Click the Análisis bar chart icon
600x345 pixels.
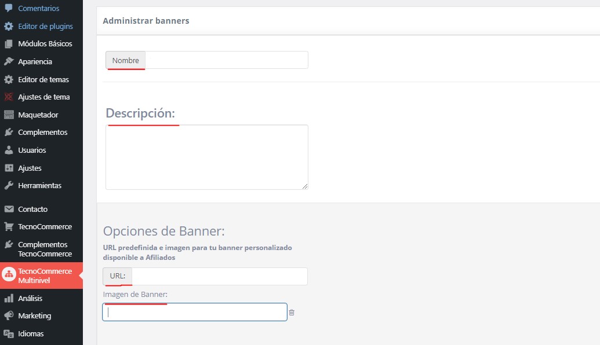9,298
